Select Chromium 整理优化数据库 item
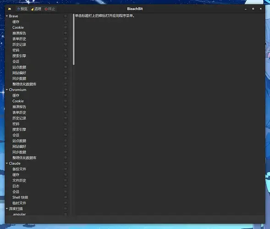Viewport: 270px width, 229px height. coord(24,158)
